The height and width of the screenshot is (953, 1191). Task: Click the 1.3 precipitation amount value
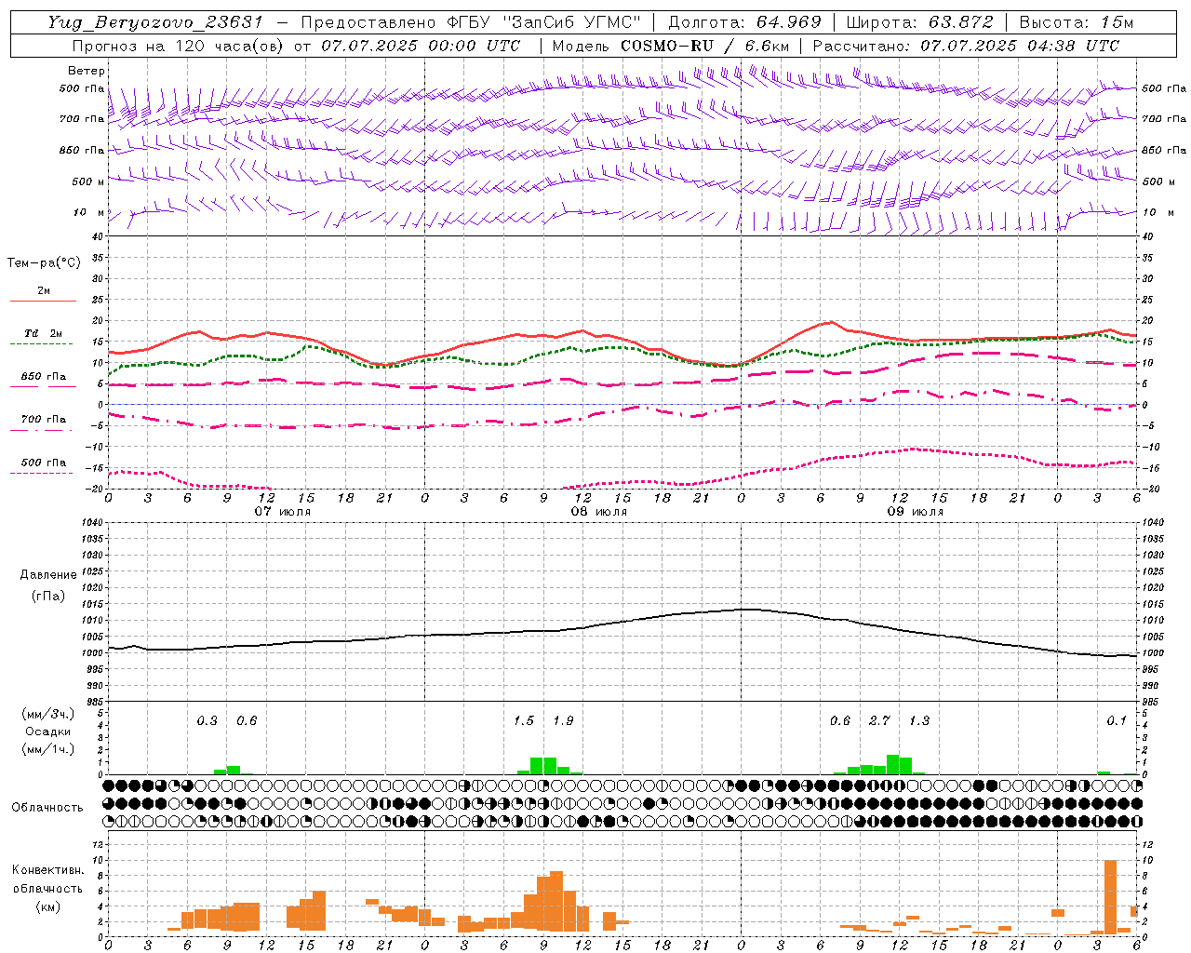[918, 720]
